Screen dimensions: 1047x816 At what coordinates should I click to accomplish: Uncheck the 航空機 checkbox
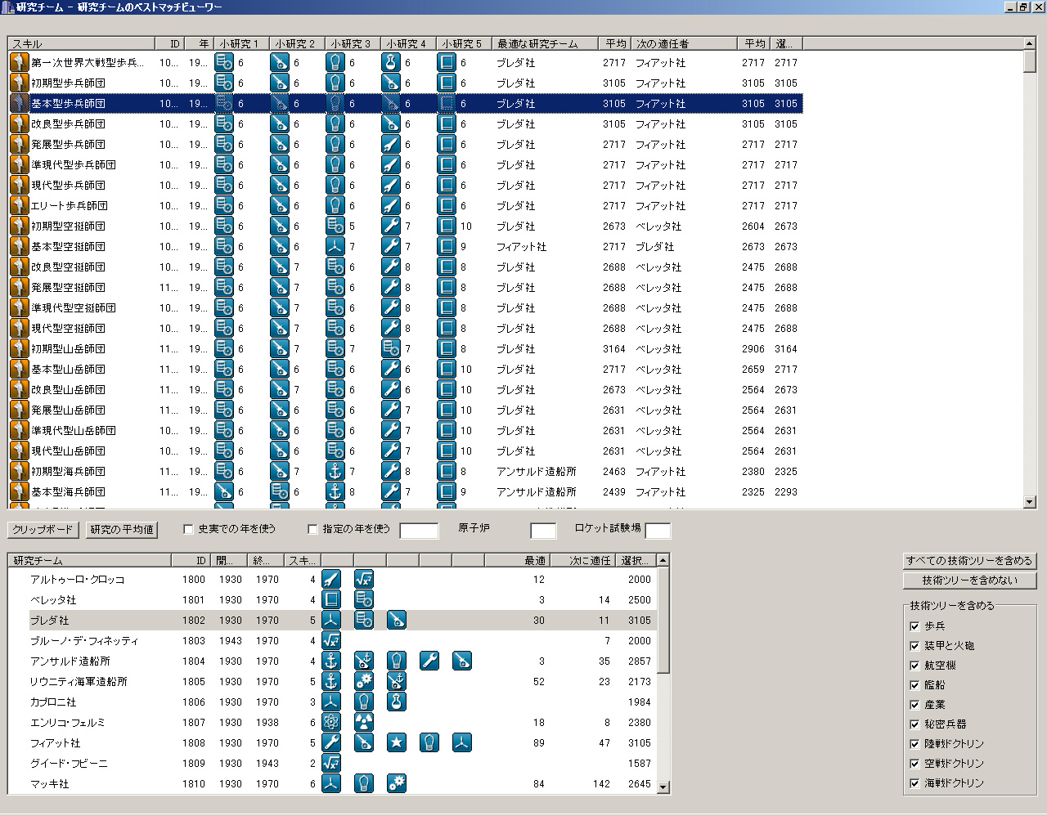tap(914, 666)
